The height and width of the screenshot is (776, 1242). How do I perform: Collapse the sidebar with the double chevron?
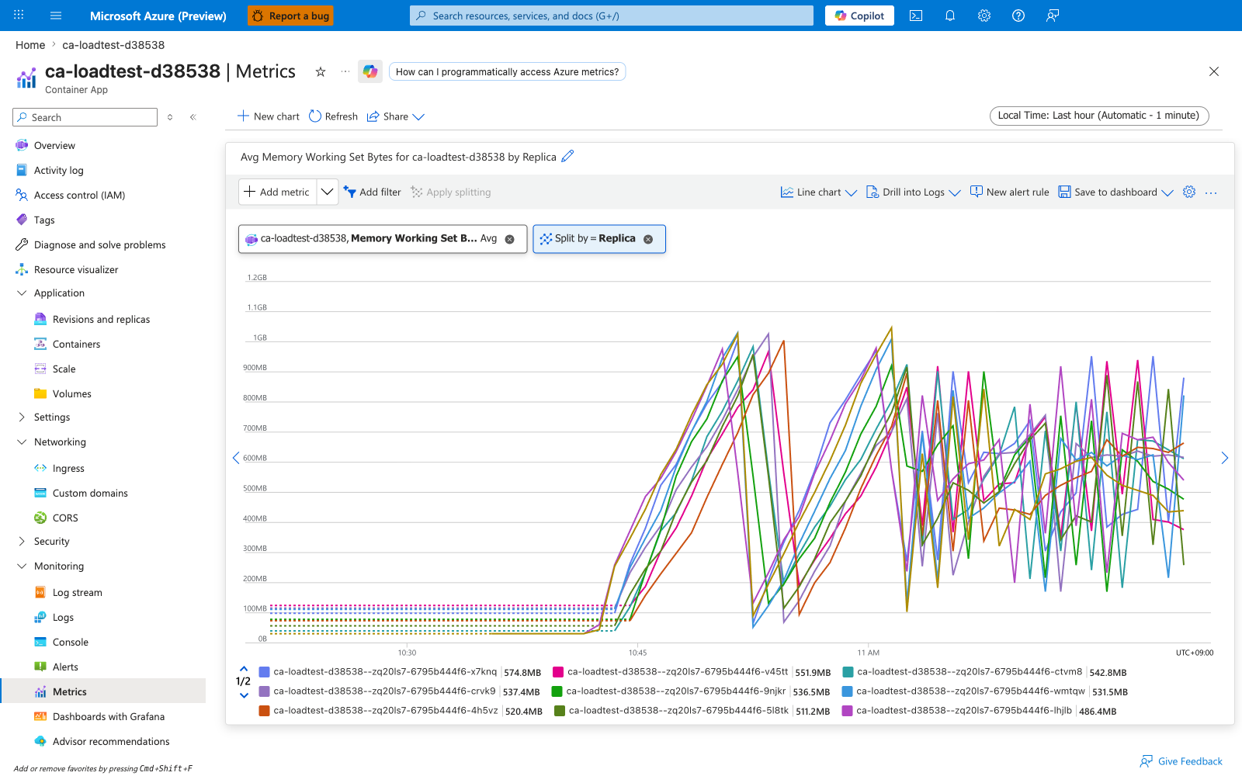(x=193, y=117)
